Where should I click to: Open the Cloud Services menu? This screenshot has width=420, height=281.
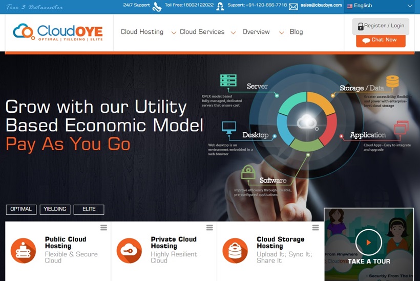pyautogui.click(x=202, y=32)
